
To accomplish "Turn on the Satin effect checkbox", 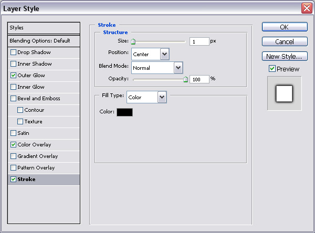I will 13,133.
